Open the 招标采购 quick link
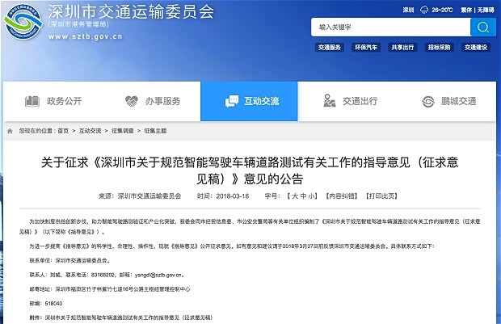 point(439,48)
